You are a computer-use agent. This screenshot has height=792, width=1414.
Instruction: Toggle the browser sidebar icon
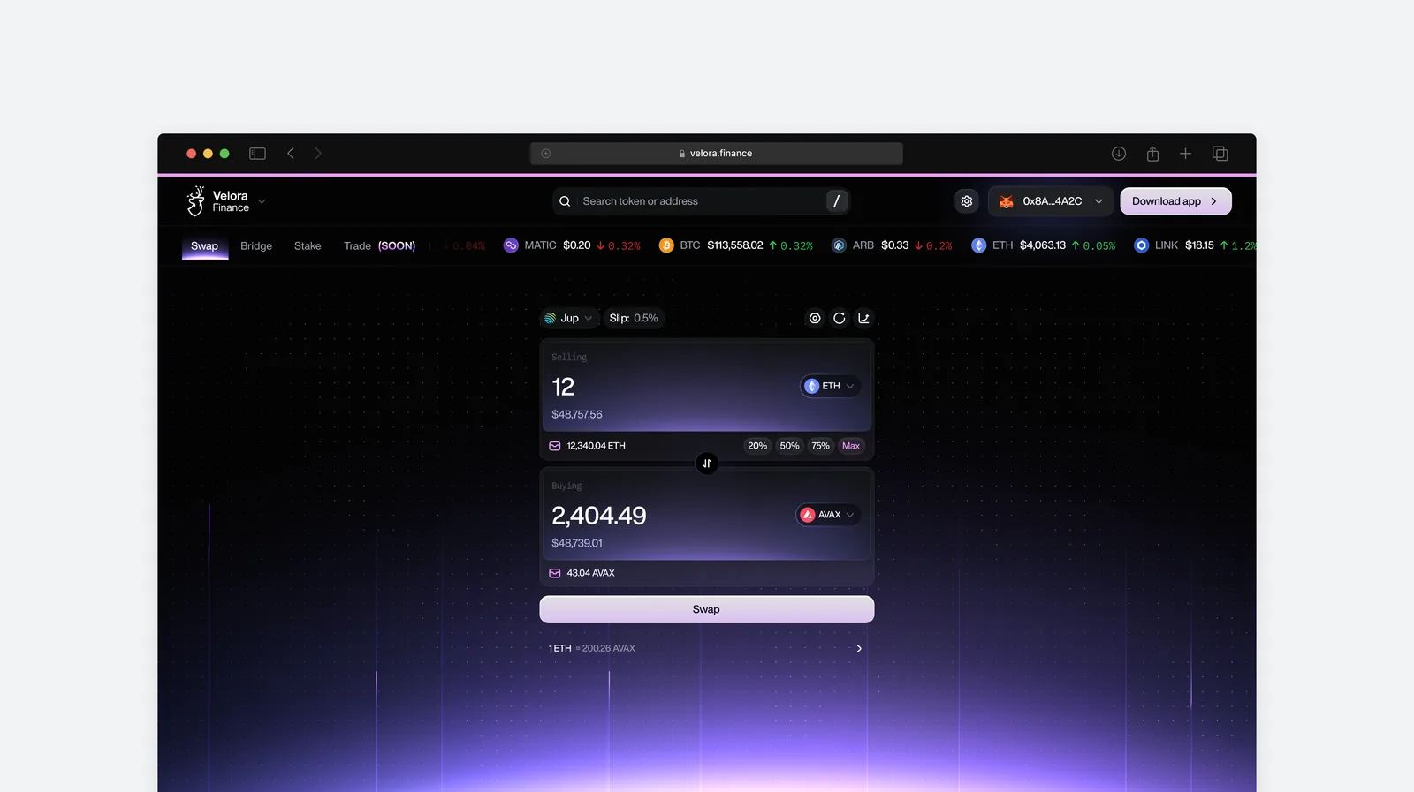[257, 154]
